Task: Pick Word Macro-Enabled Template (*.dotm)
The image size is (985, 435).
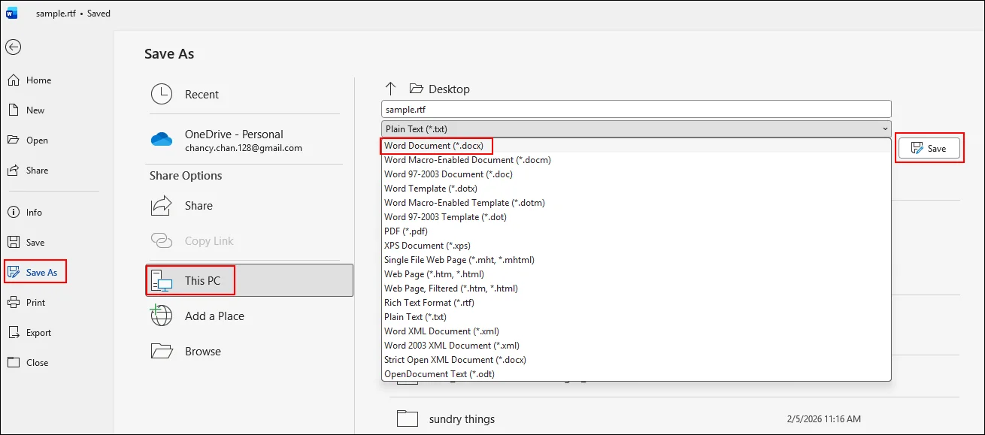Action: (x=636, y=203)
